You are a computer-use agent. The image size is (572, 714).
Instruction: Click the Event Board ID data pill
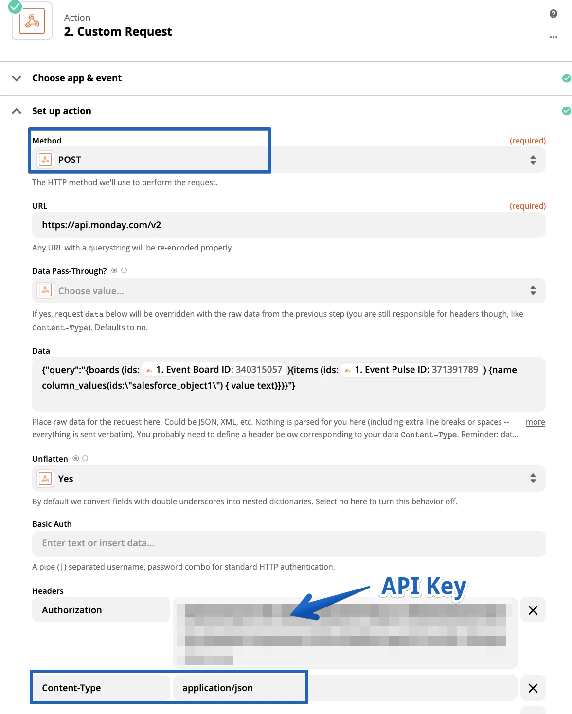(214, 370)
